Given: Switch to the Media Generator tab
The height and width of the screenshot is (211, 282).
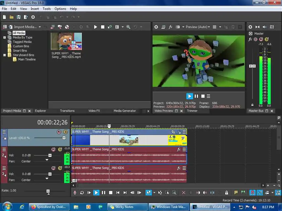Looking at the screenshot, I should [125, 111].
